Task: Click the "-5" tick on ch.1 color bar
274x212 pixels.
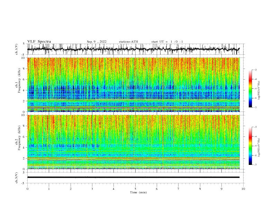Action: [255, 89]
